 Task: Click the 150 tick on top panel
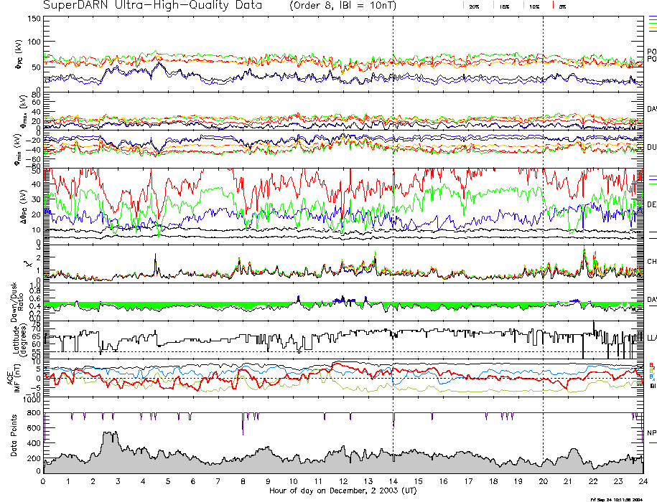click(33, 18)
